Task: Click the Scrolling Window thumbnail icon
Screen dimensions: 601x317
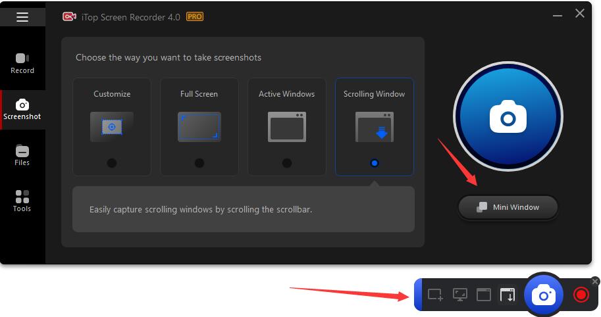Action: click(375, 127)
